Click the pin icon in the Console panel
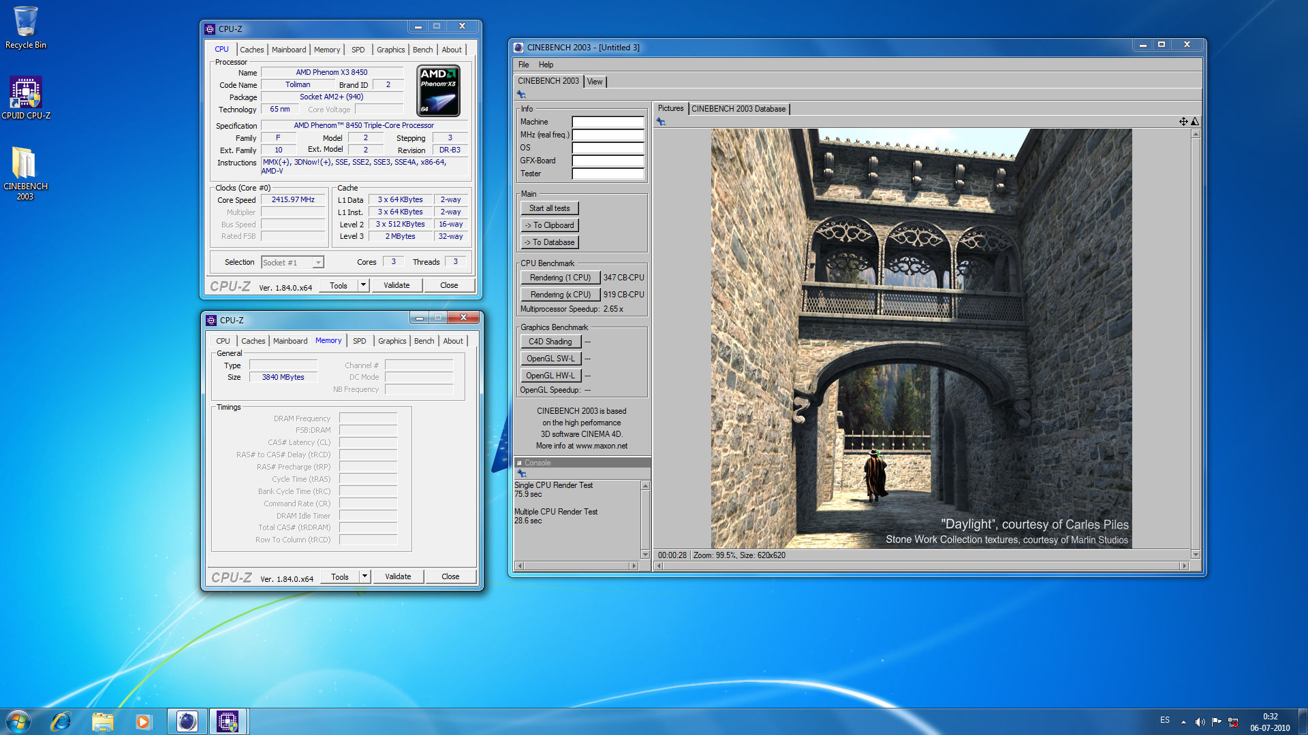This screenshot has width=1308, height=735. [521, 474]
